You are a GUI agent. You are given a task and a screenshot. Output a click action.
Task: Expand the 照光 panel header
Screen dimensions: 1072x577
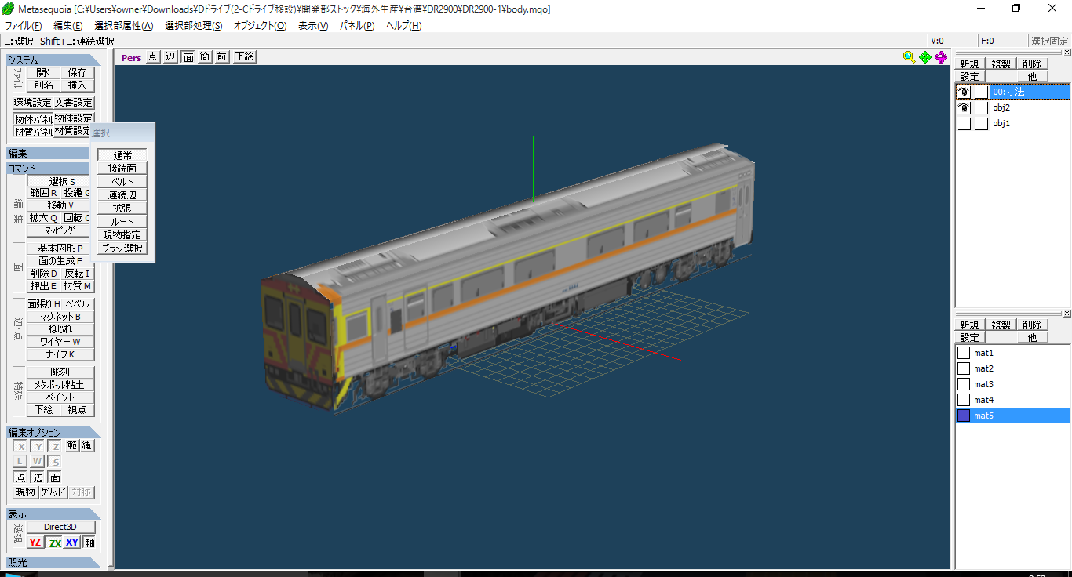tap(53, 562)
